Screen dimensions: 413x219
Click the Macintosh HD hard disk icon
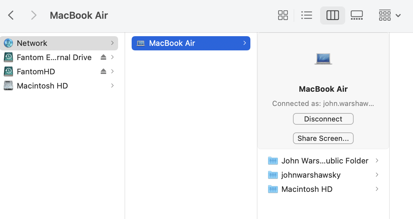[x=8, y=86]
